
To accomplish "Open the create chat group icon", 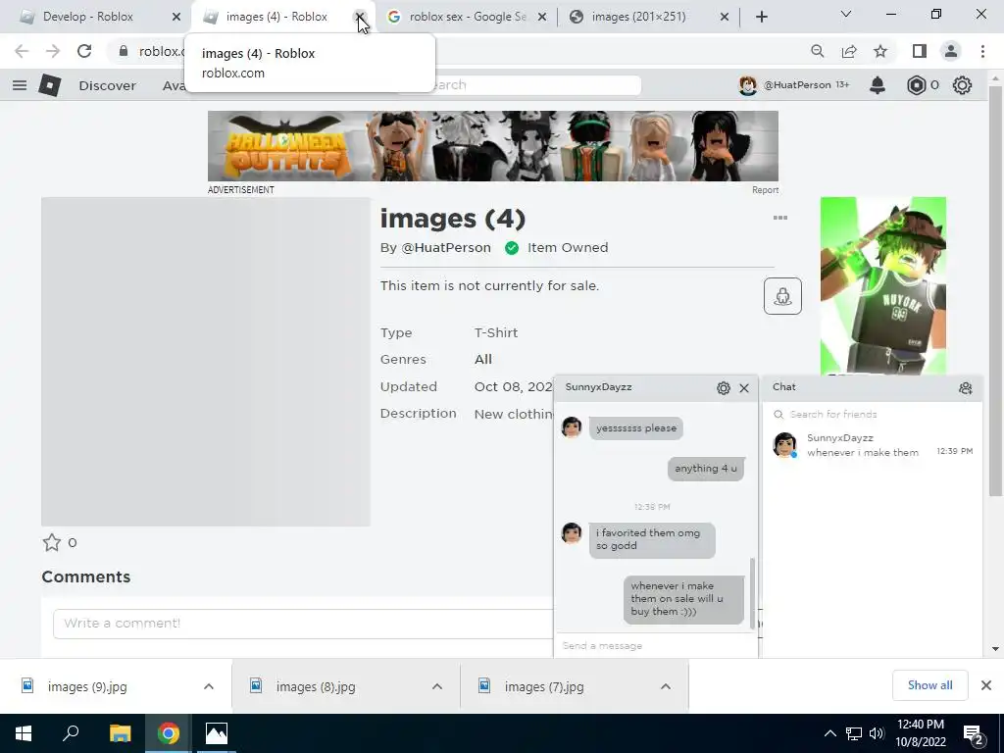I will tap(966, 388).
